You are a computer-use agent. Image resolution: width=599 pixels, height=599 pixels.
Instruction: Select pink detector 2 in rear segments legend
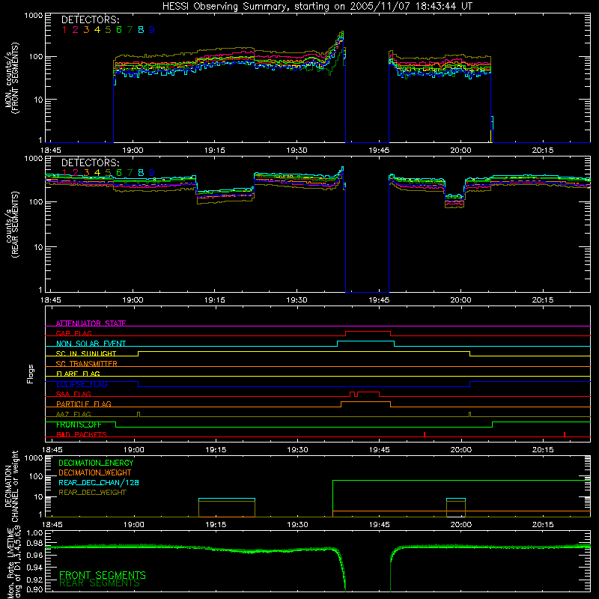click(76, 173)
